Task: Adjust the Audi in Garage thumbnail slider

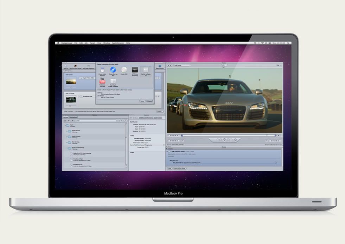Action: tap(71, 106)
